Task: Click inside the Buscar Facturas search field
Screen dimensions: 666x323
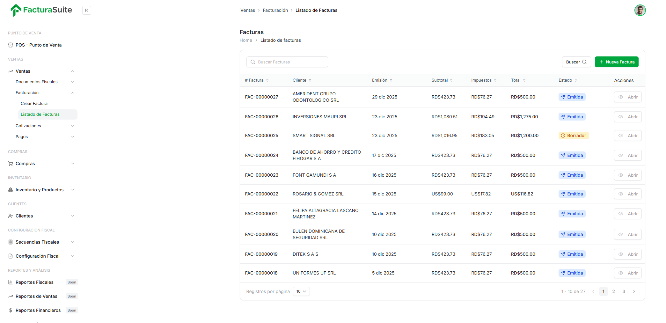Action: click(287, 62)
